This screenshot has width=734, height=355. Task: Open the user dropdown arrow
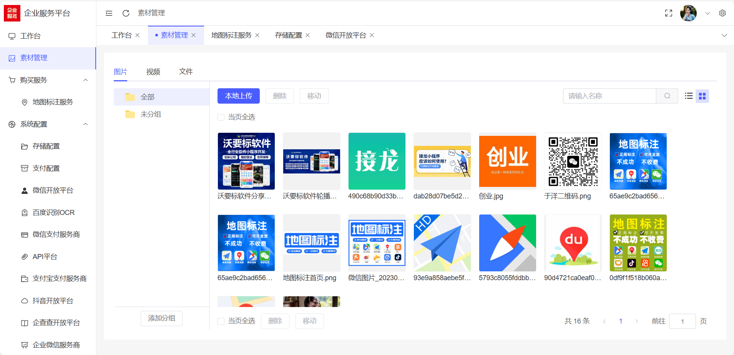(707, 13)
